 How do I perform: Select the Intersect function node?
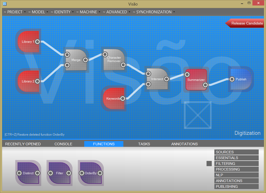[157, 79]
